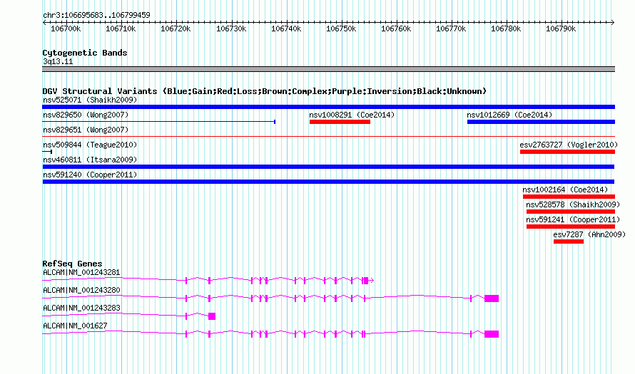Viewport: 635px width, 374px height.
Task: Click the 106740k ruler tick label
Action: (x=286, y=28)
